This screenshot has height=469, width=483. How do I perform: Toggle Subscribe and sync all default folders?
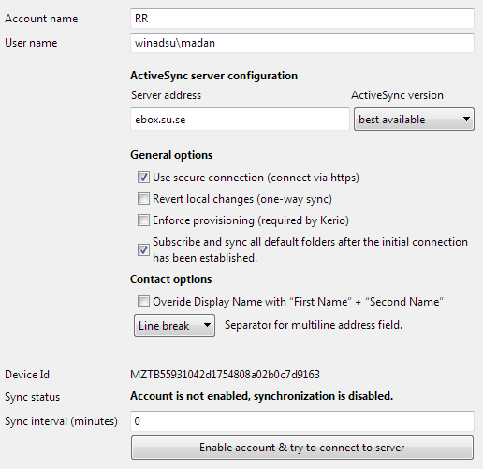(143, 249)
